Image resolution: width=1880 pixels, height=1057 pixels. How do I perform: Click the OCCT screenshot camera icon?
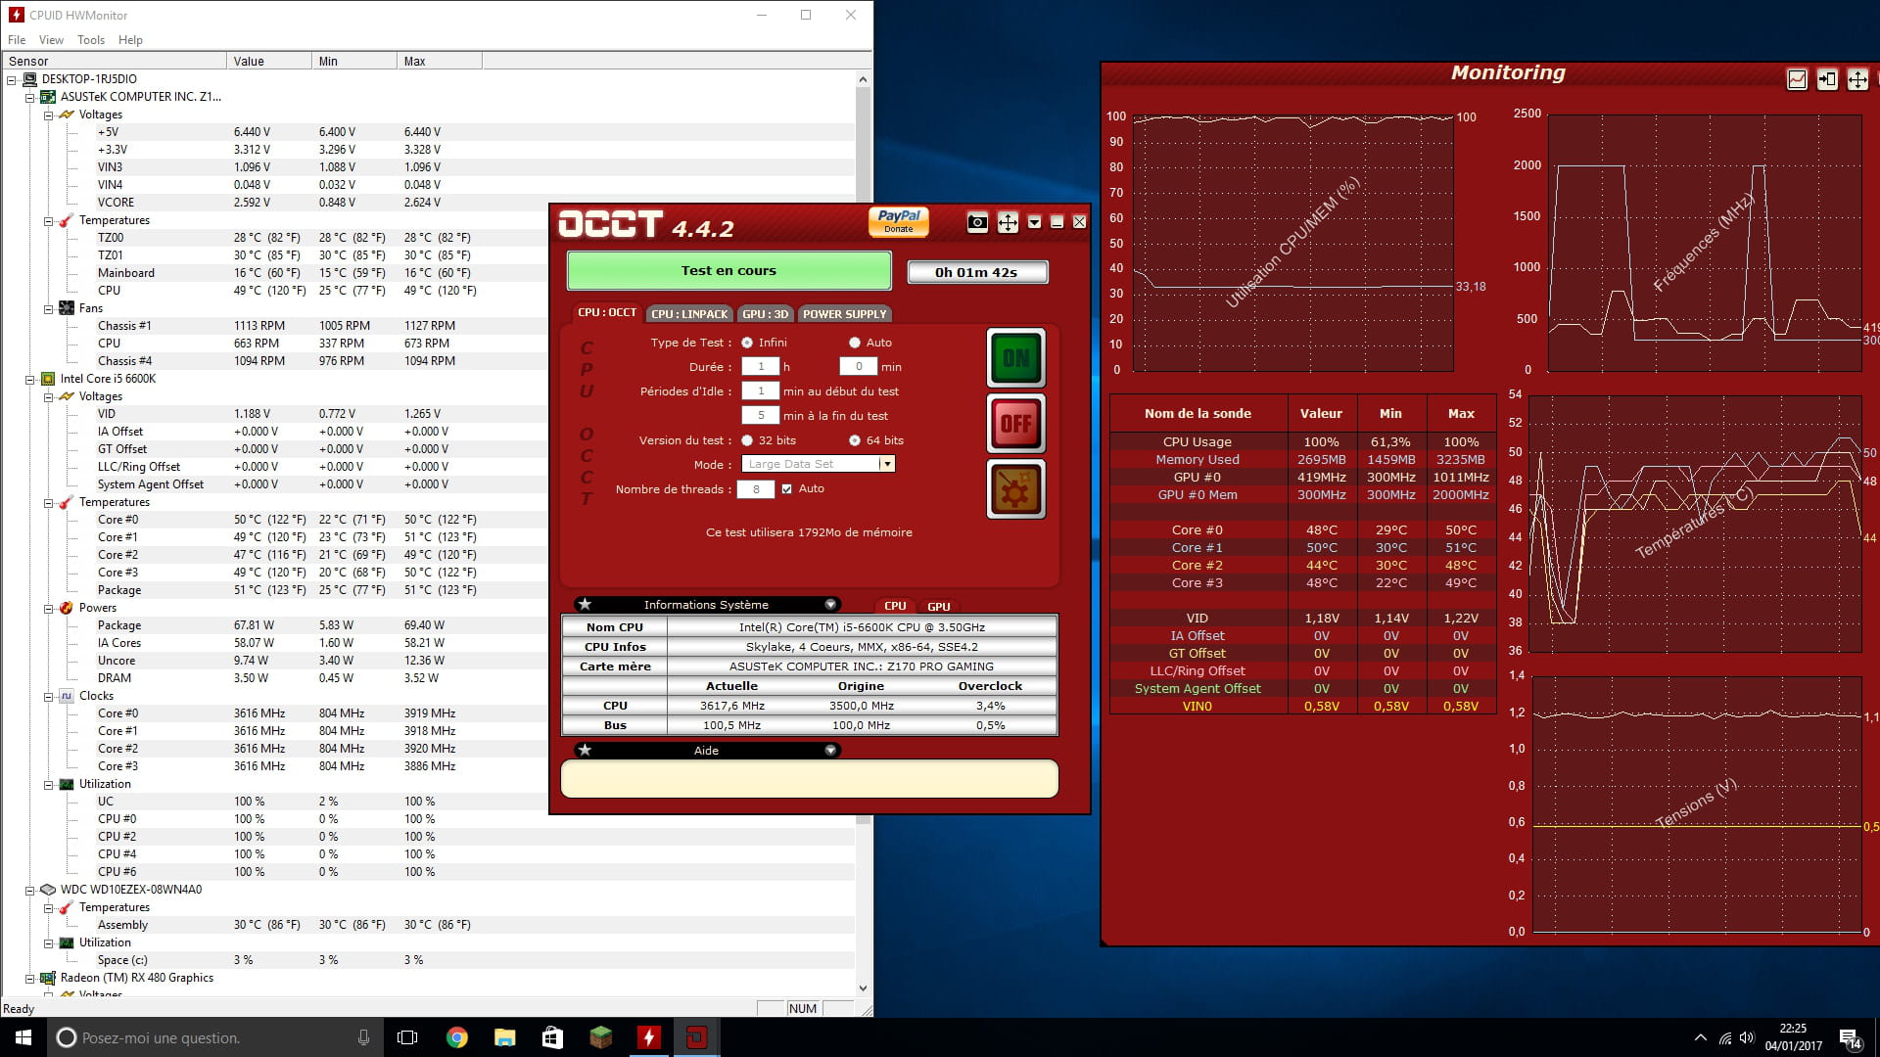tap(976, 223)
